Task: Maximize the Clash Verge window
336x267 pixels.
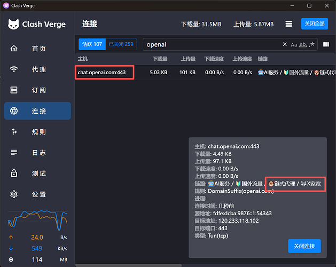Action: pos(309,5)
